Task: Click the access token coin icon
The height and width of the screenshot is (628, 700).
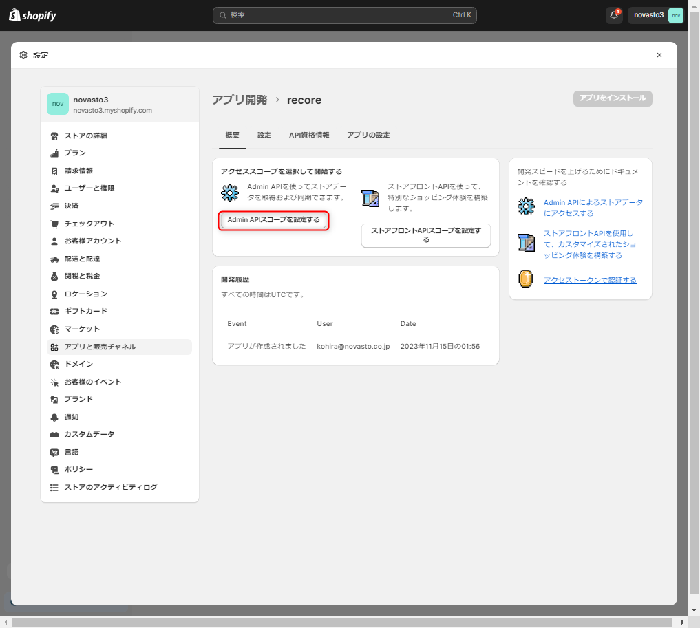Action: pos(525,279)
